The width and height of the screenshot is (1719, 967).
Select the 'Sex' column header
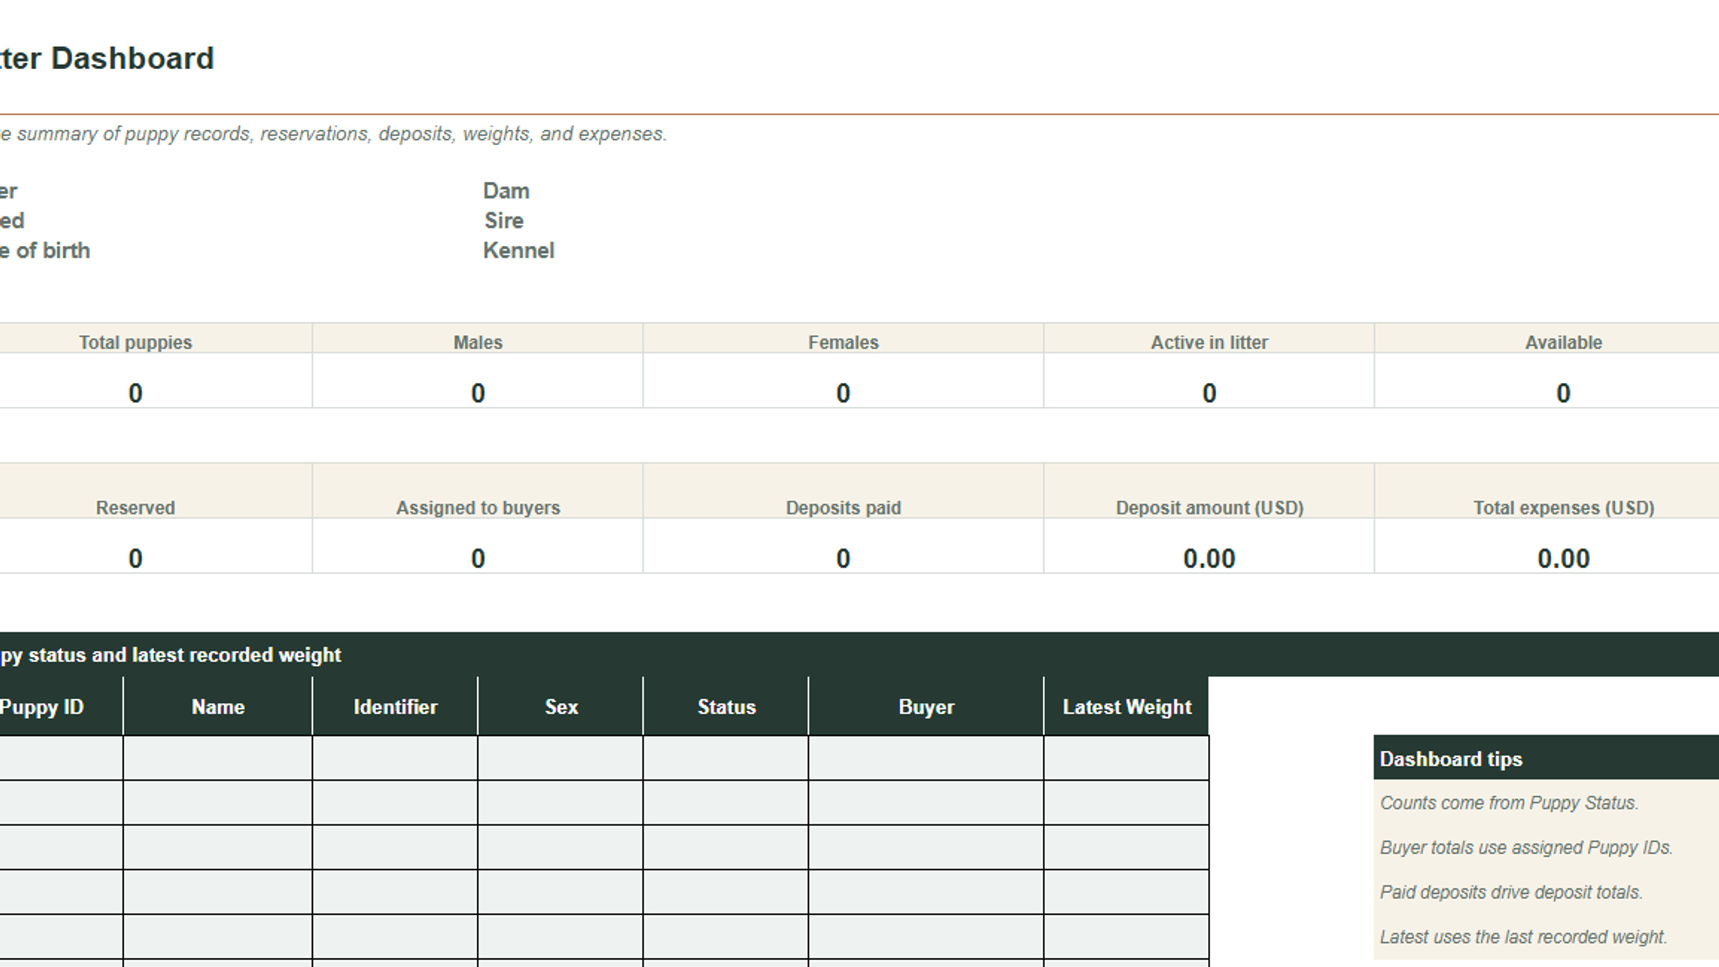561,706
